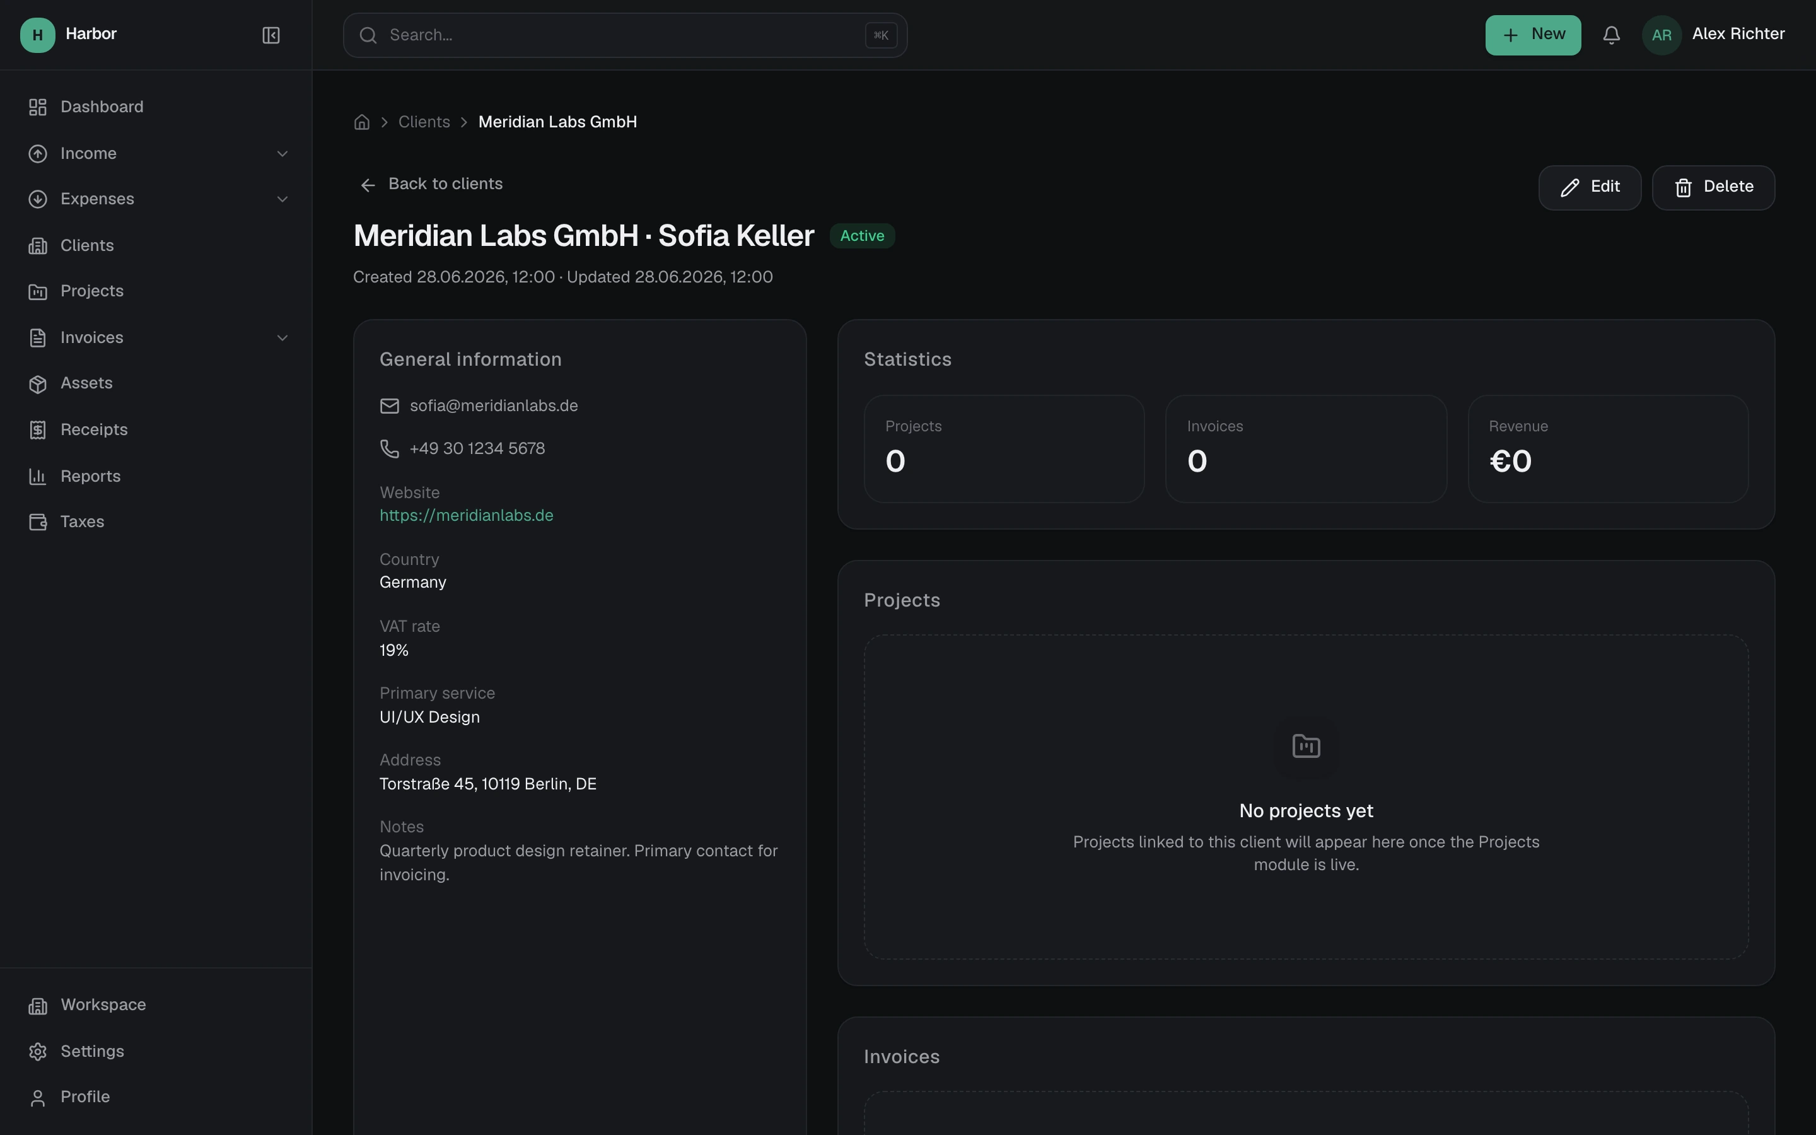Image resolution: width=1816 pixels, height=1135 pixels.
Task: Go to home via breadcrumb house icon
Action: click(362, 122)
